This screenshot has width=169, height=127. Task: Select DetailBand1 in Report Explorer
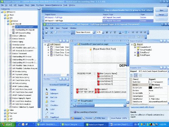[145, 52]
